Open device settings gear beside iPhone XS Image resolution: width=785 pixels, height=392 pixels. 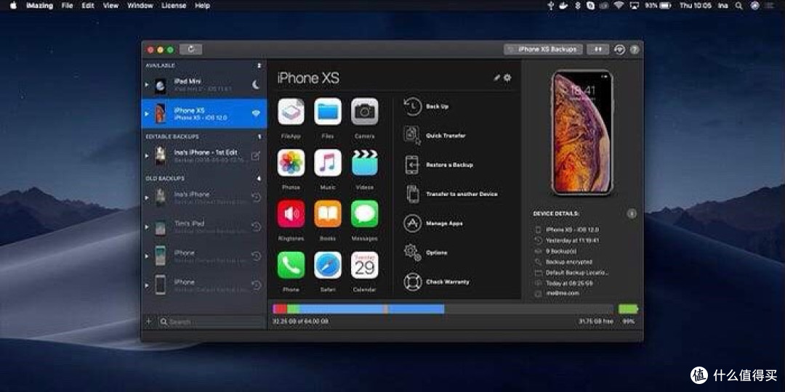[x=507, y=78]
